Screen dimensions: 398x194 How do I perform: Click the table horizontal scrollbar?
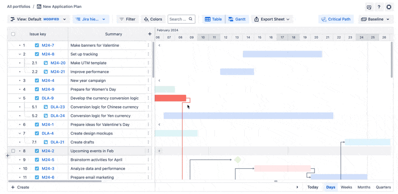click(55, 181)
